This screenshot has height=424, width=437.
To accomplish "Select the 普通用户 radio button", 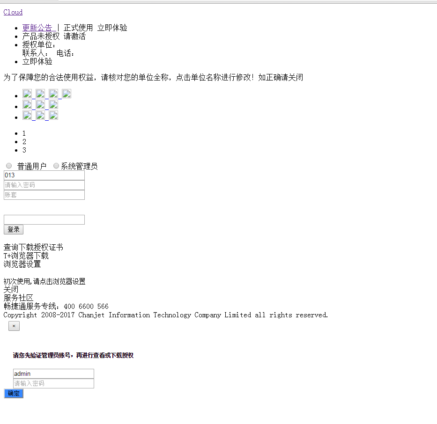I will tap(9, 166).
